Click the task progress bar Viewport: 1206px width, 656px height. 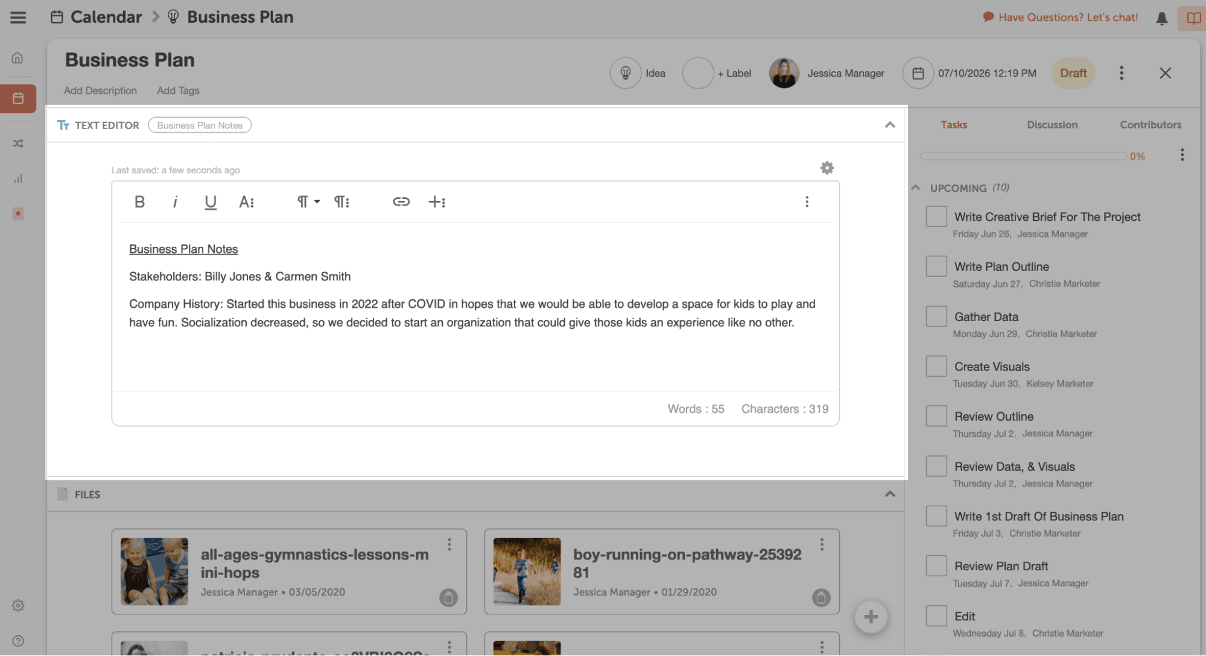click(1023, 156)
